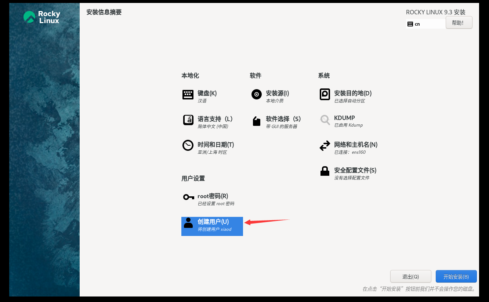Click 开始安装(B) to begin installation
This screenshot has height=302, width=489.
456,277
